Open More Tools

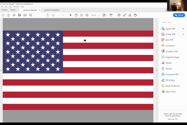169,92
